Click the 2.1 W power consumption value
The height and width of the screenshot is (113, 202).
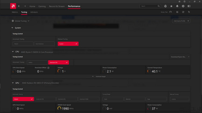tap(110, 71)
